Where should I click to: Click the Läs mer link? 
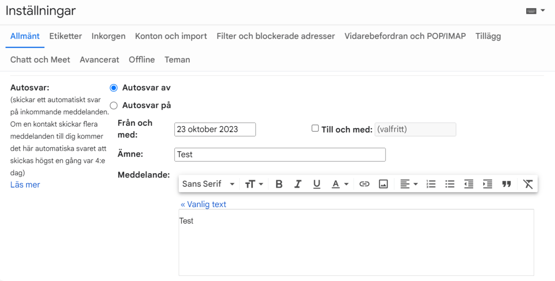click(25, 184)
